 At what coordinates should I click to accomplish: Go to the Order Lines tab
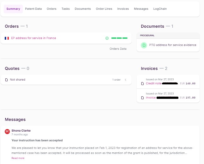pyautogui.click(x=104, y=9)
